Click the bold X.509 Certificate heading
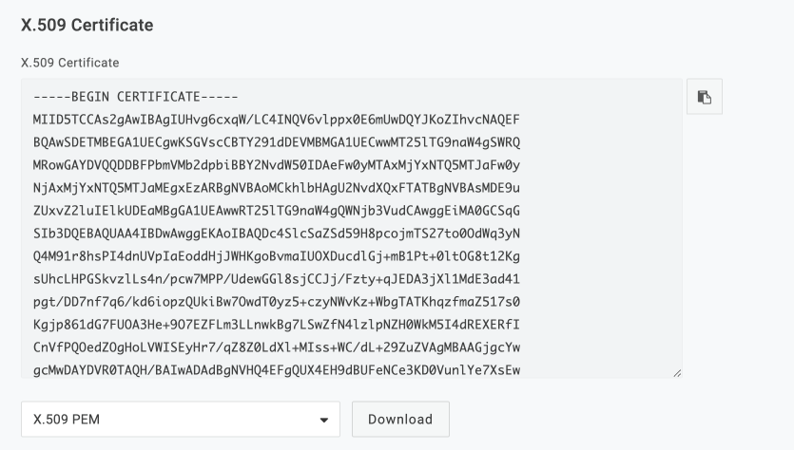Screen dimensions: 794x450 point(87,24)
